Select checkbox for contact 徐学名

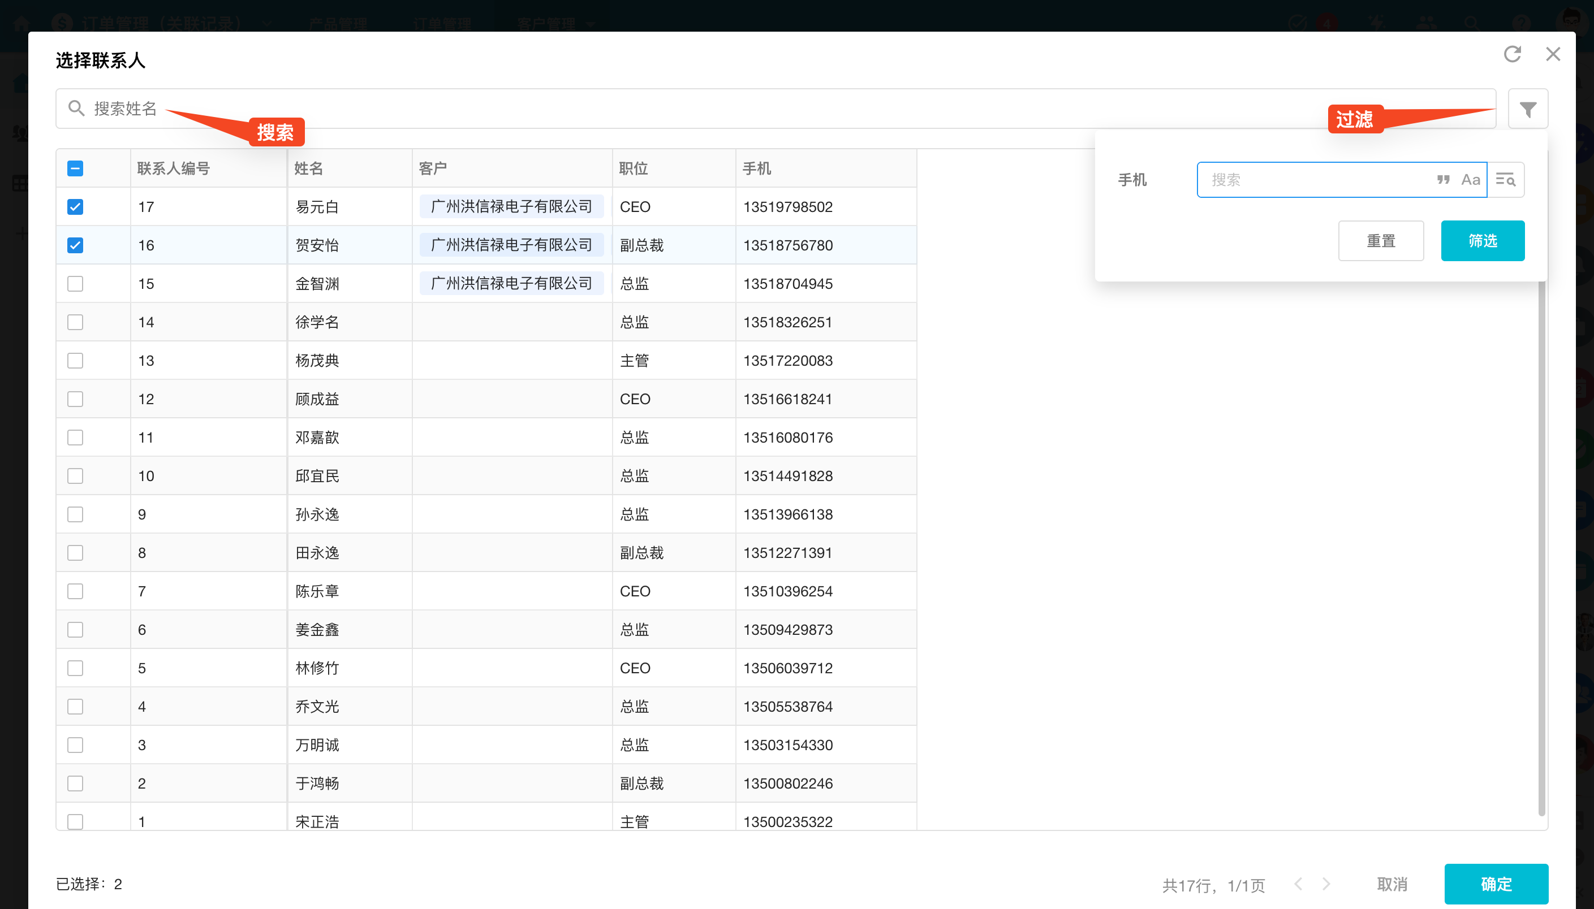[x=75, y=322]
